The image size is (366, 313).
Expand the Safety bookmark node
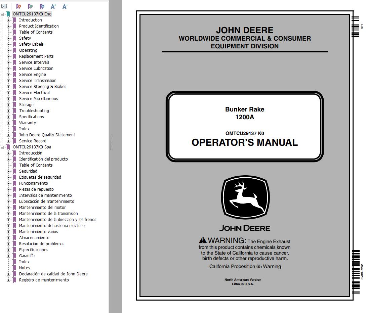click(x=8, y=39)
